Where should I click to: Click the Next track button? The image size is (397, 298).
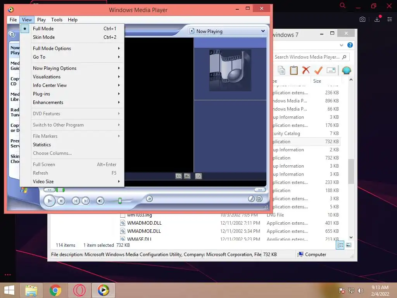click(x=86, y=201)
